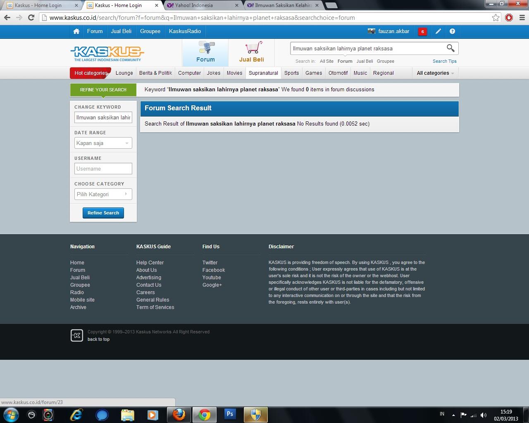The height and width of the screenshot is (423, 529).
Task: Click the browser back arrow
Action: point(7,18)
